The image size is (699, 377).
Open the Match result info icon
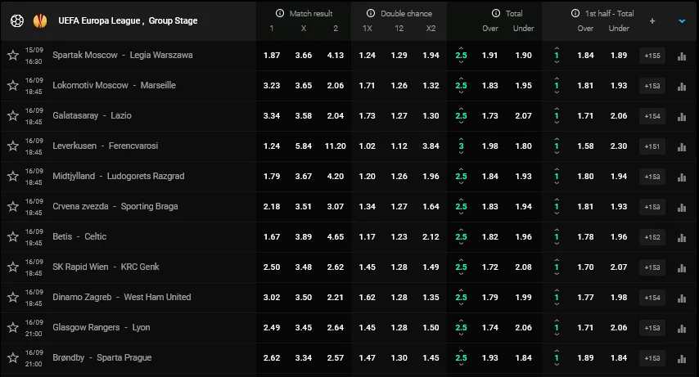click(280, 14)
